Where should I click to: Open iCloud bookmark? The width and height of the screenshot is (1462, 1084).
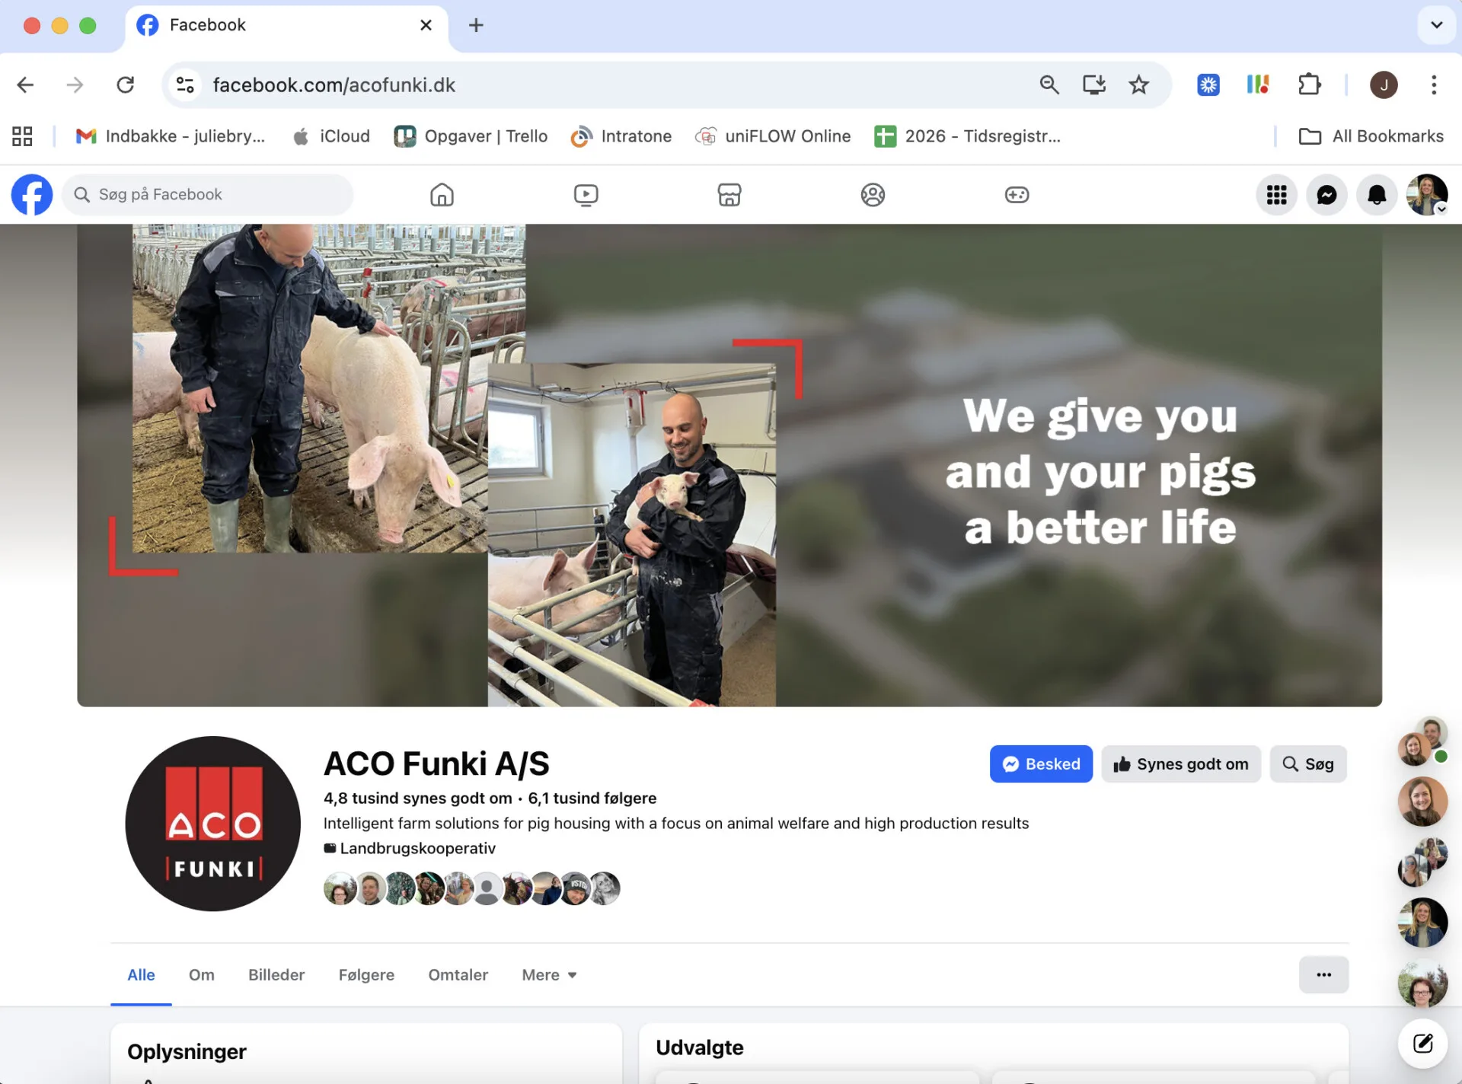[332, 136]
